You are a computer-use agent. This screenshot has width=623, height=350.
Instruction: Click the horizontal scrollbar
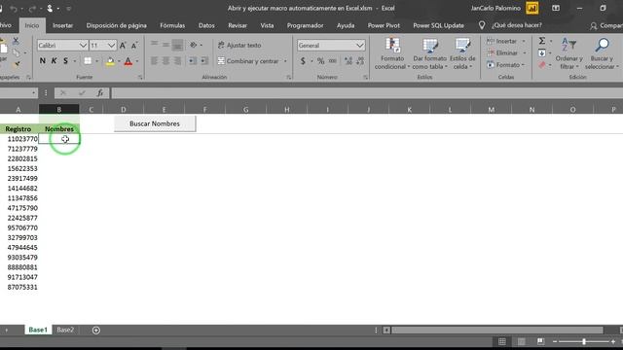point(496,331)
